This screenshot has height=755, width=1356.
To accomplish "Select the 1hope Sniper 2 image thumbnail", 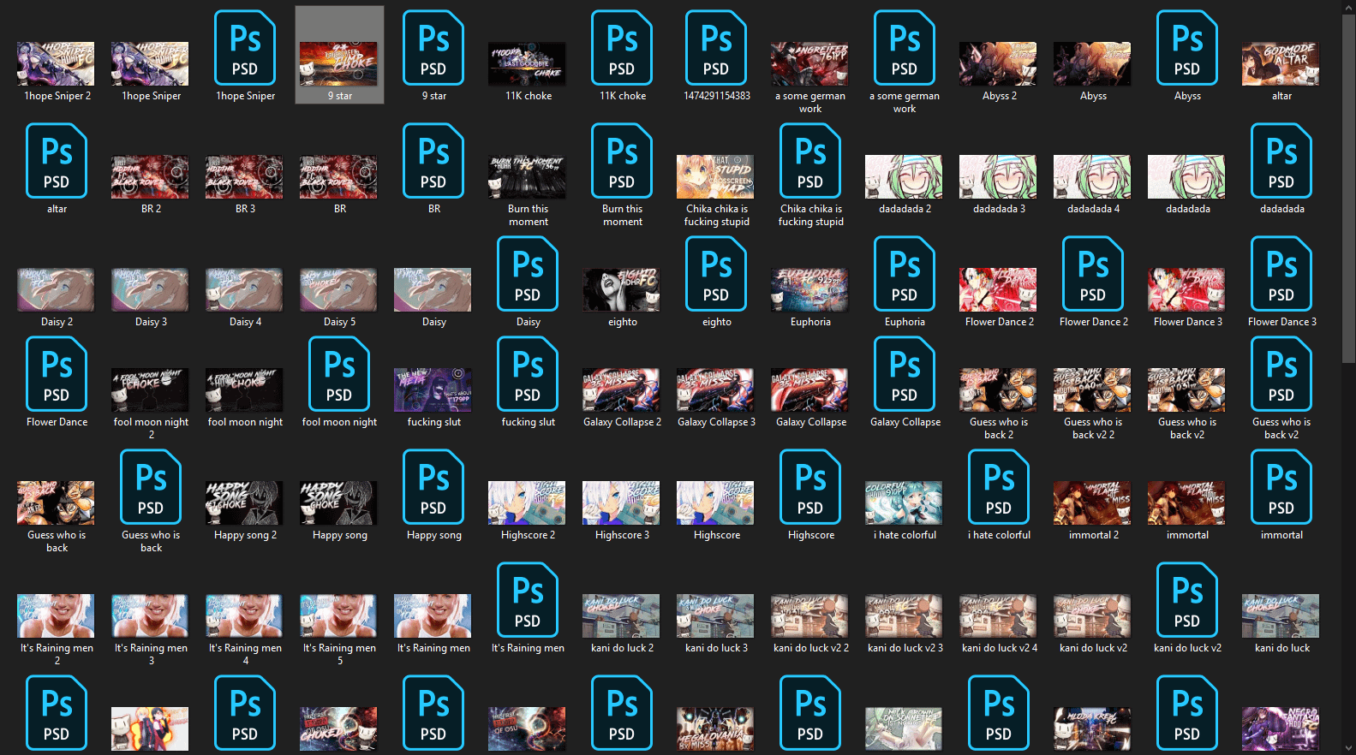I will pyautogui.click(x=56, y=64).
